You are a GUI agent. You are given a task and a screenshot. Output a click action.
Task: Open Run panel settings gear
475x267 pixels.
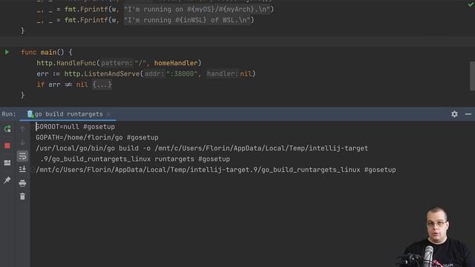point(454,114)
